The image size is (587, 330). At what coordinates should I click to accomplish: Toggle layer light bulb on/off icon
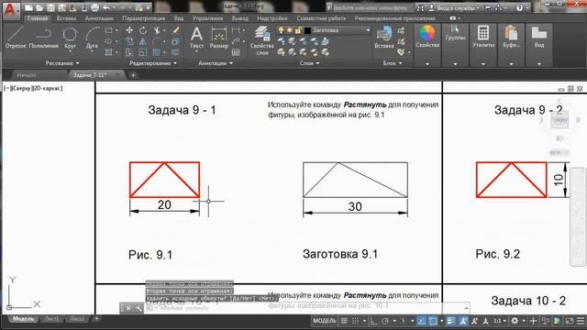click(x=281, y=30)
